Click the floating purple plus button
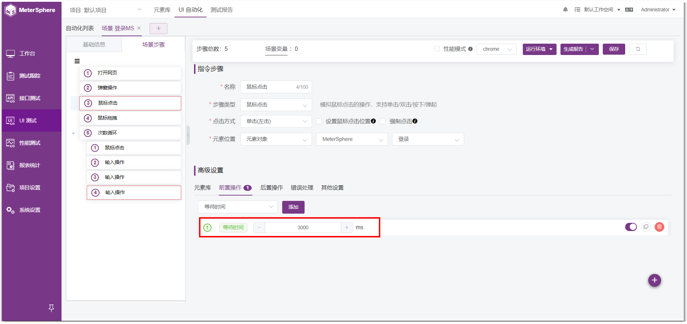This screenshot has width=687, height=324. pyautogui.click(x=654, y=280)
